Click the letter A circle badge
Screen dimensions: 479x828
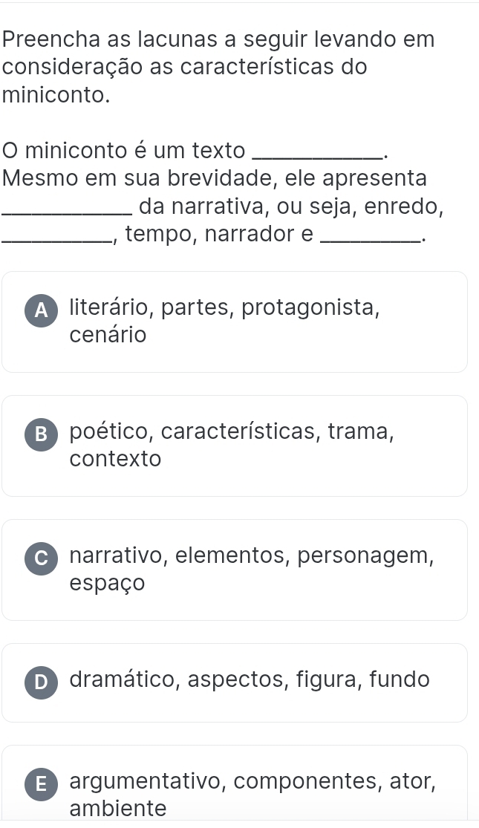point(37,308)
